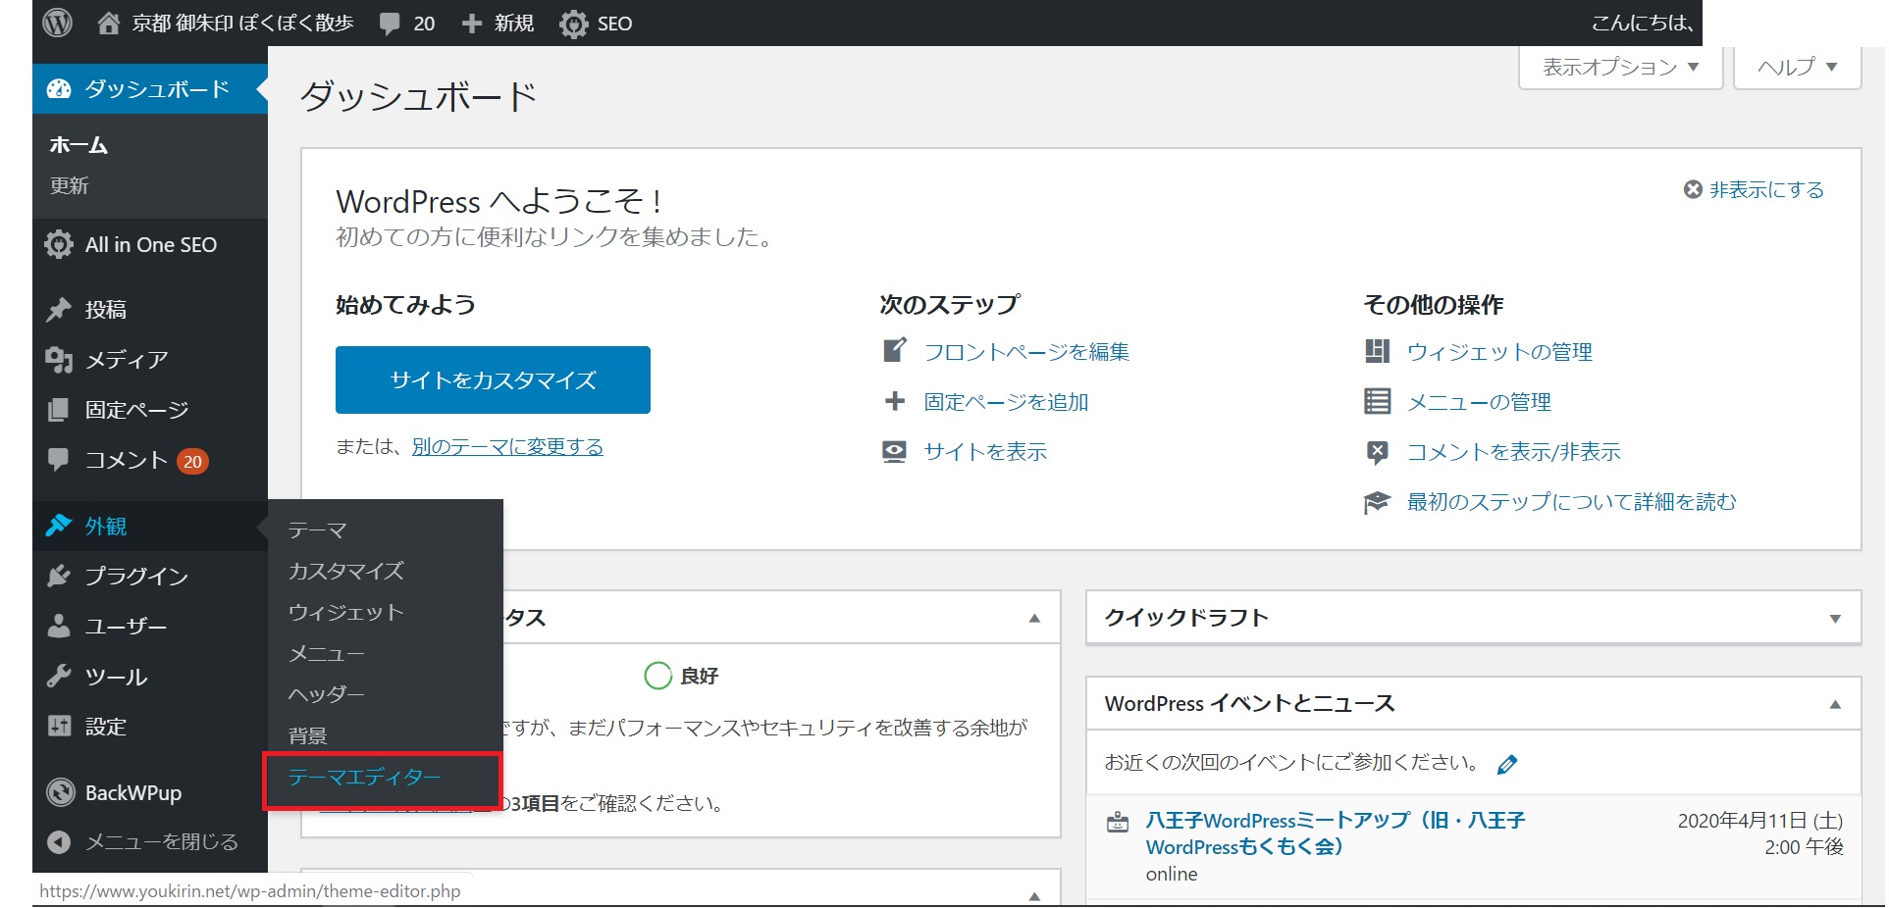Click the collapse-menu arrow icon
Viewport: 1889px width, 908px height.
click(59, 841)
